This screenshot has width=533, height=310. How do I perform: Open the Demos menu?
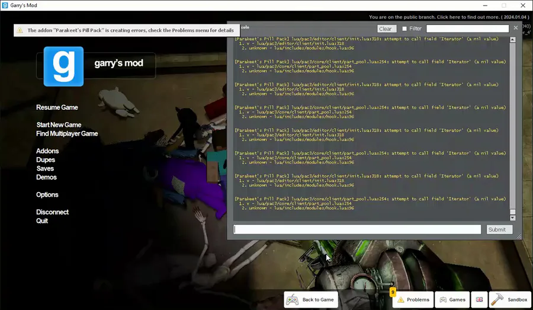[46, 177]
